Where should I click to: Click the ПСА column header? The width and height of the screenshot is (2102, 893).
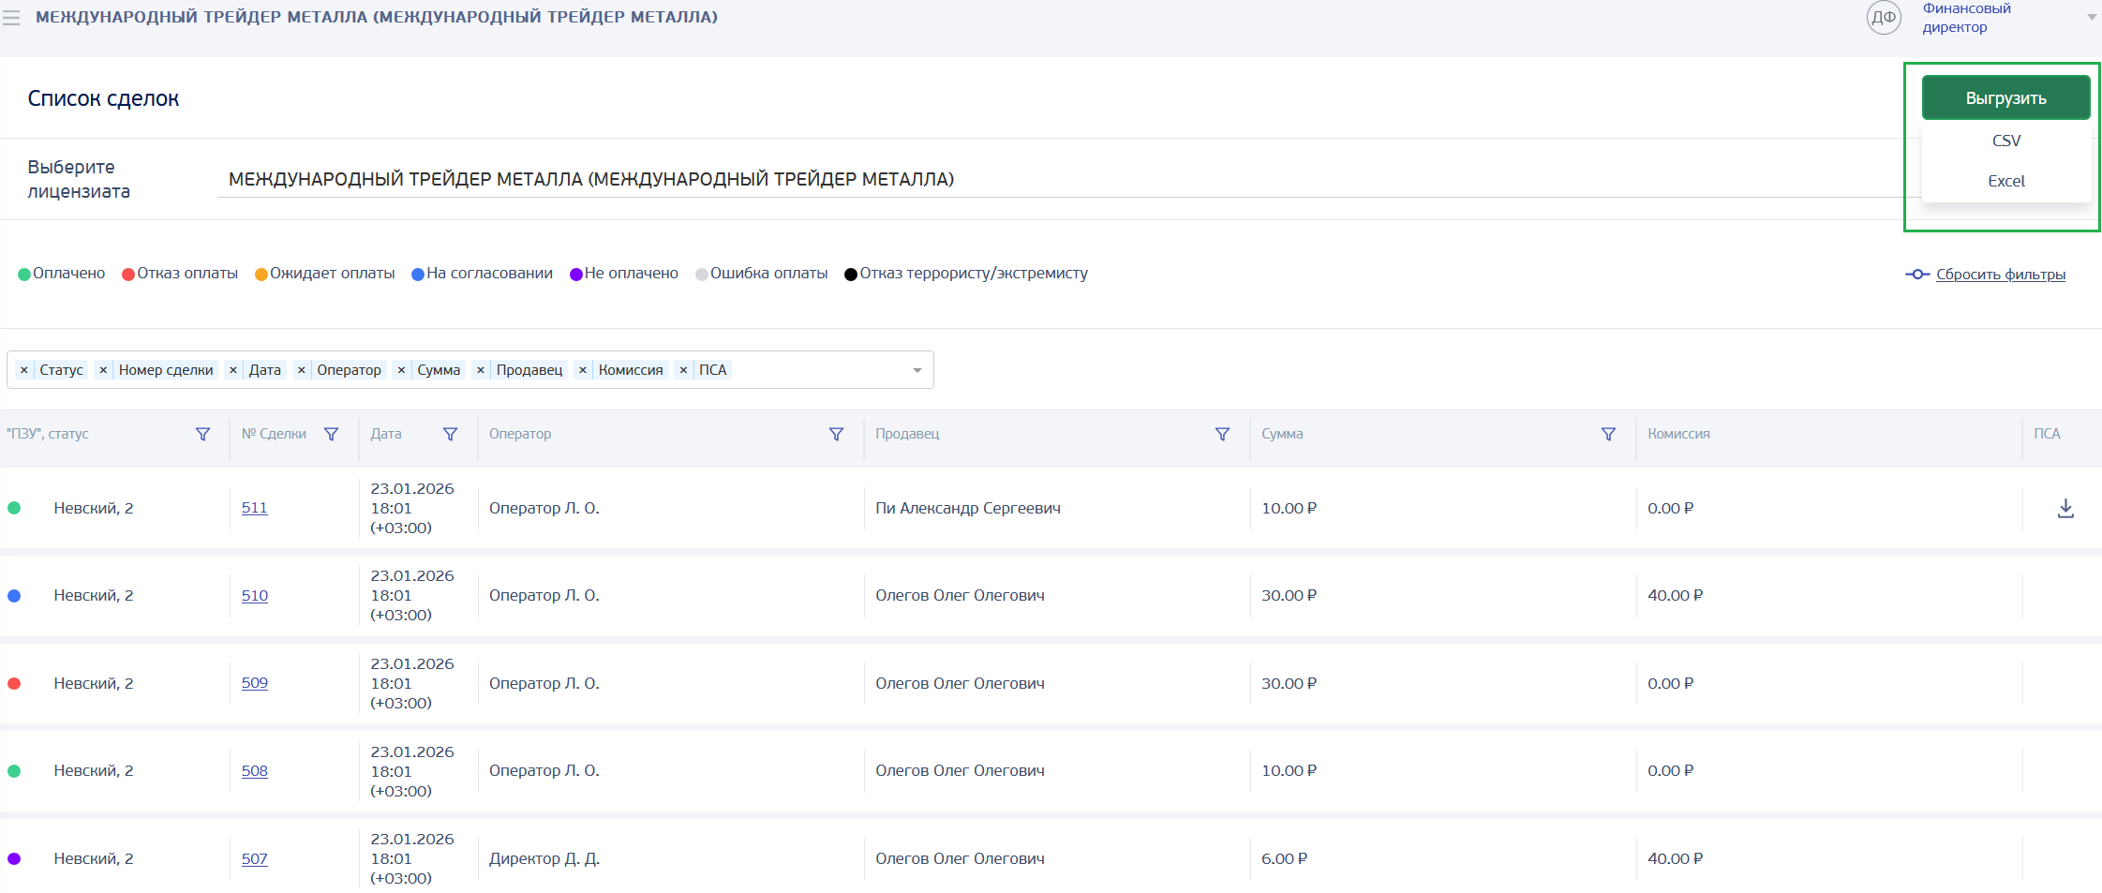[x=2047, y=434]
